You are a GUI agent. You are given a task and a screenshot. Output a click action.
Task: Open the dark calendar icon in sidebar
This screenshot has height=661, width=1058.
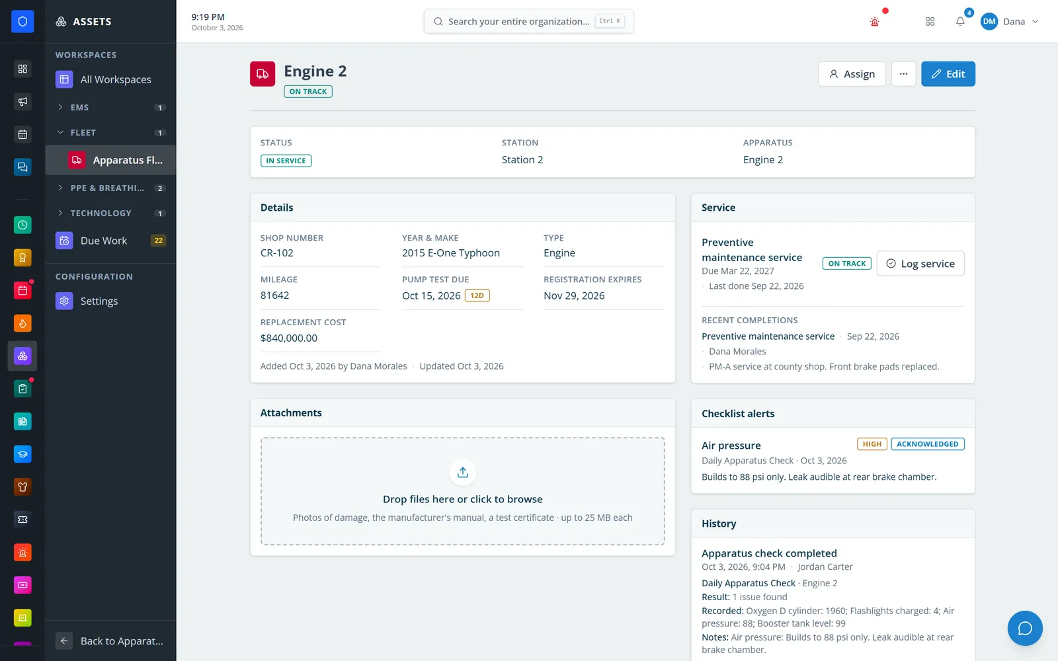pos(22,134)
